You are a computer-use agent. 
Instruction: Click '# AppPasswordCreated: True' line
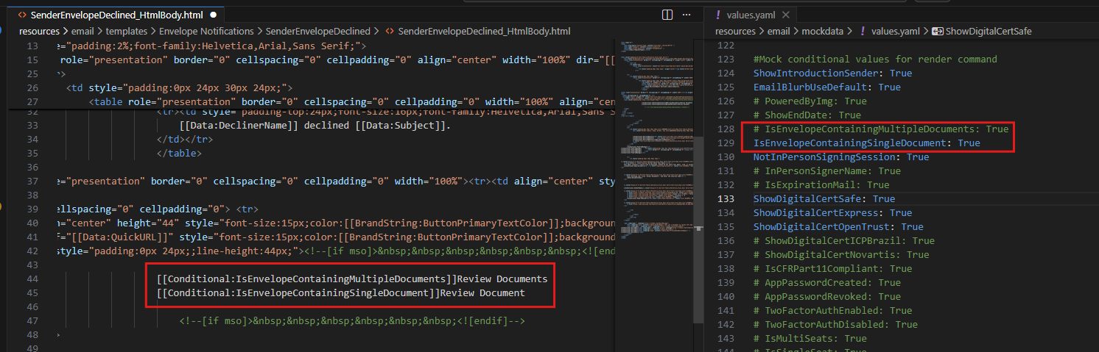point(827,282)
